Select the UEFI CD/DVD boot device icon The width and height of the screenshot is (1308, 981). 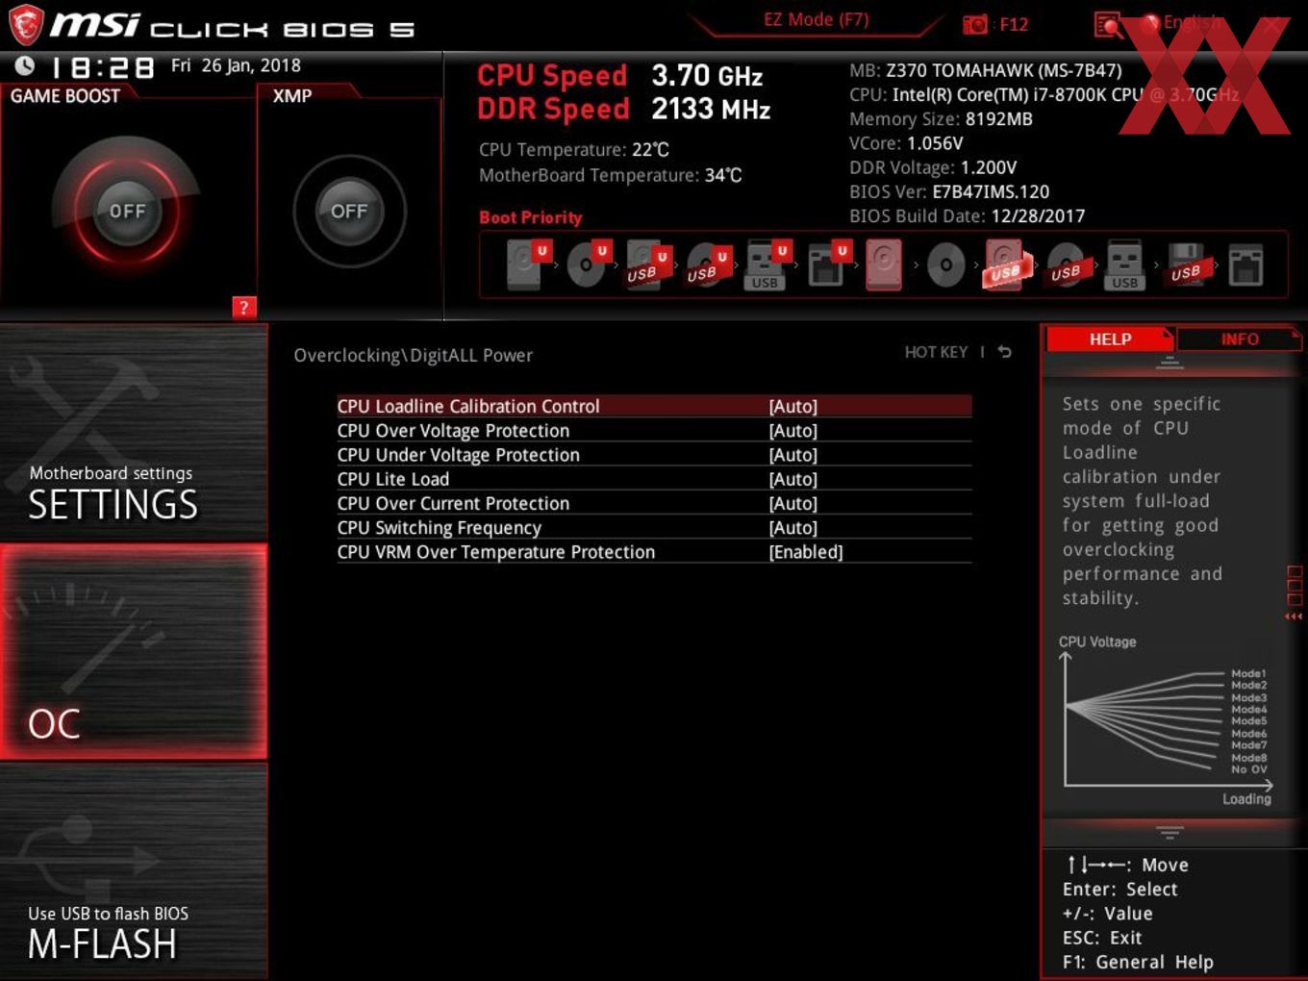(x=588, y=264)
